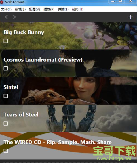The width and height of the screenshot is (137, 163).
Task: Click the back navigation arrow
Action: [6, 17]
